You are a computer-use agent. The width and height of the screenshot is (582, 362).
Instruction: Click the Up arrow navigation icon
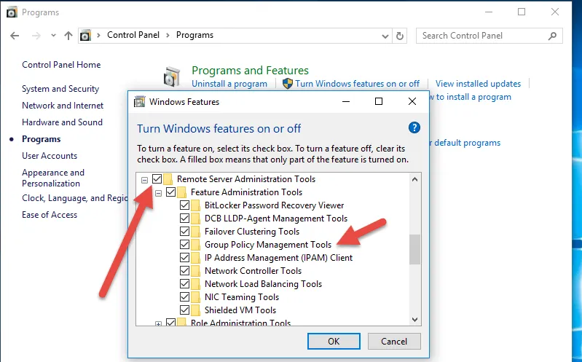[68, 35]
